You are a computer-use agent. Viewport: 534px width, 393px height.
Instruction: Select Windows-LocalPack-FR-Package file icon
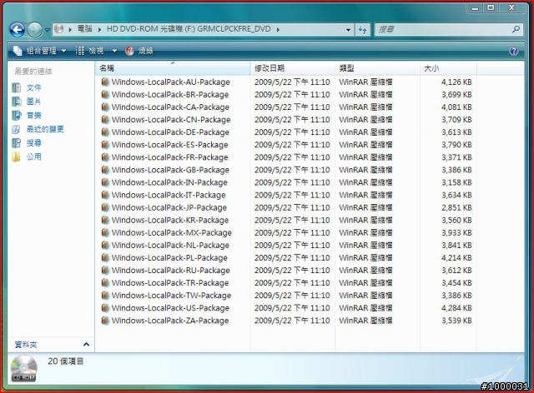105,157
